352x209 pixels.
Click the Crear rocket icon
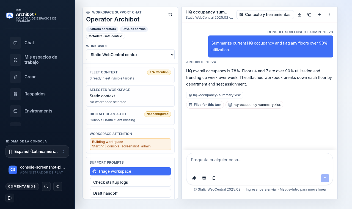pos(15,77)
